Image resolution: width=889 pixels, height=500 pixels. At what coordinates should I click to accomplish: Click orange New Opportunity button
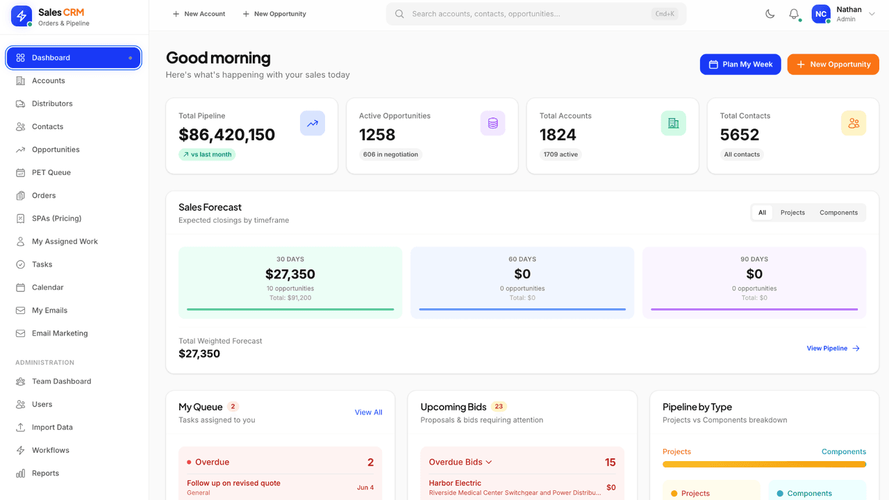pyautogui.click(x=833, y=64)
